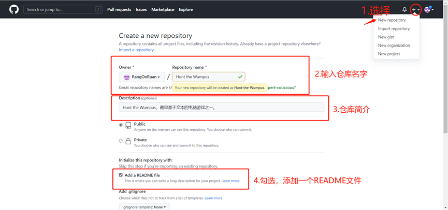Choose New gist from menu
The width and height of the screenshot is (448, 210).
[x=386, y=37]
